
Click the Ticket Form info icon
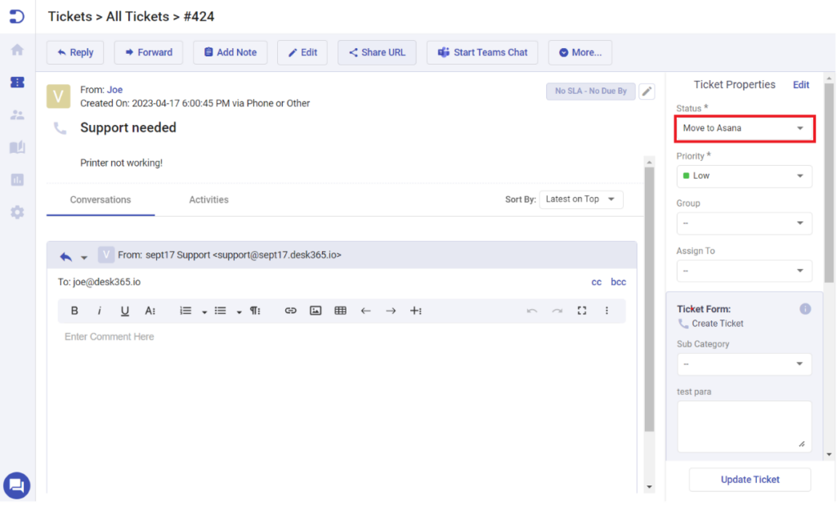(805, 309)
